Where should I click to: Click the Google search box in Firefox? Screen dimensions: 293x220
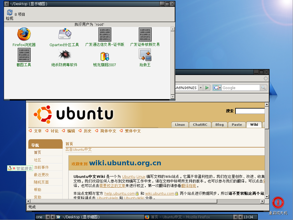pos(241,88)
